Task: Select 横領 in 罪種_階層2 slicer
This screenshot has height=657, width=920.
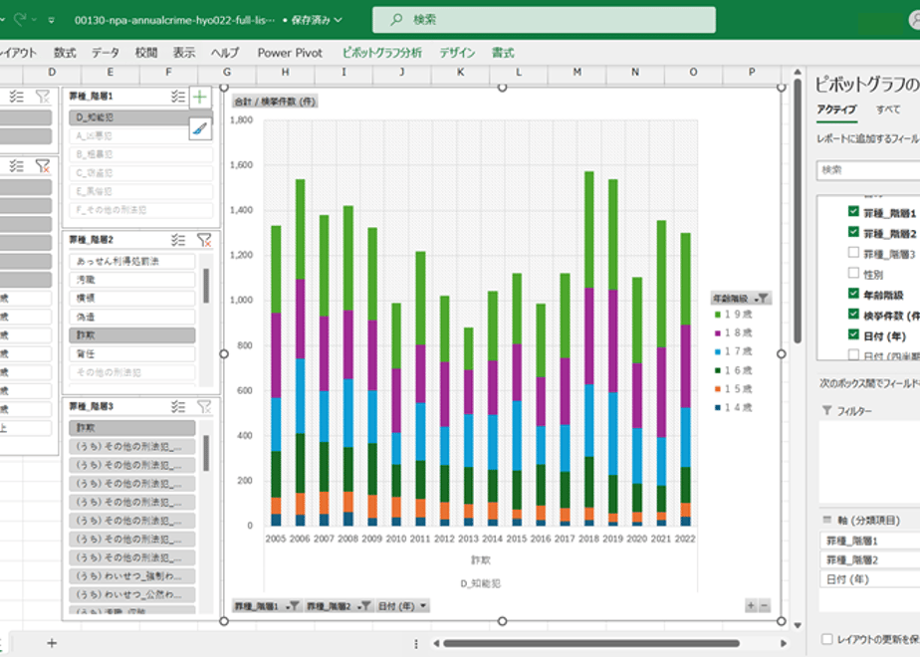Action: [132, 298]
